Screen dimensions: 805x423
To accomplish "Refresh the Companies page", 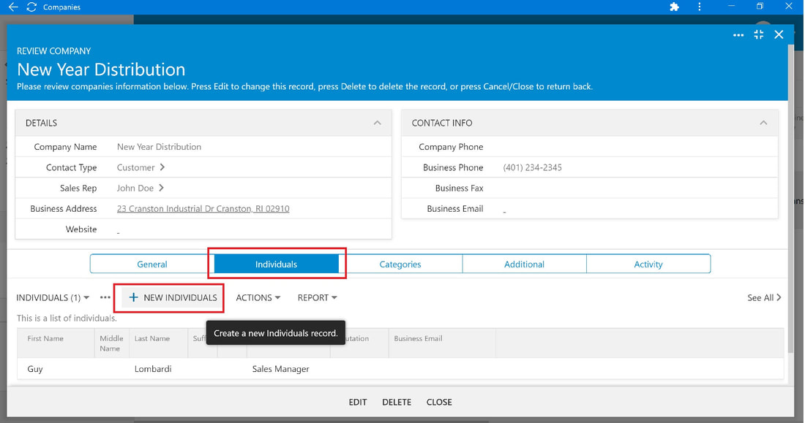I will pyautogui.click(x=31, y=7).
